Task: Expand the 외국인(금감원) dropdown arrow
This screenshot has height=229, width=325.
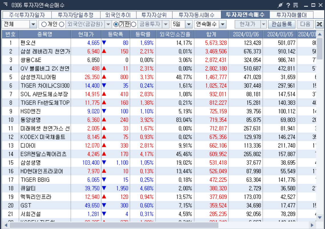Action: coord(108,25)
